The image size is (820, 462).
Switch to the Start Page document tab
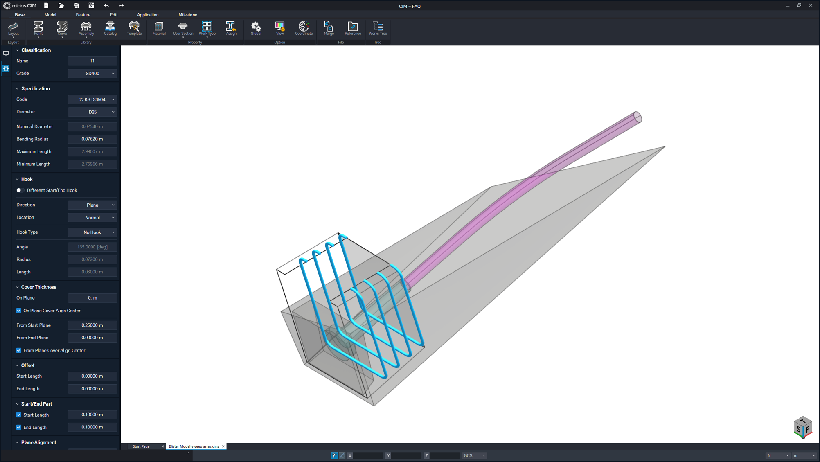(141, 446)
